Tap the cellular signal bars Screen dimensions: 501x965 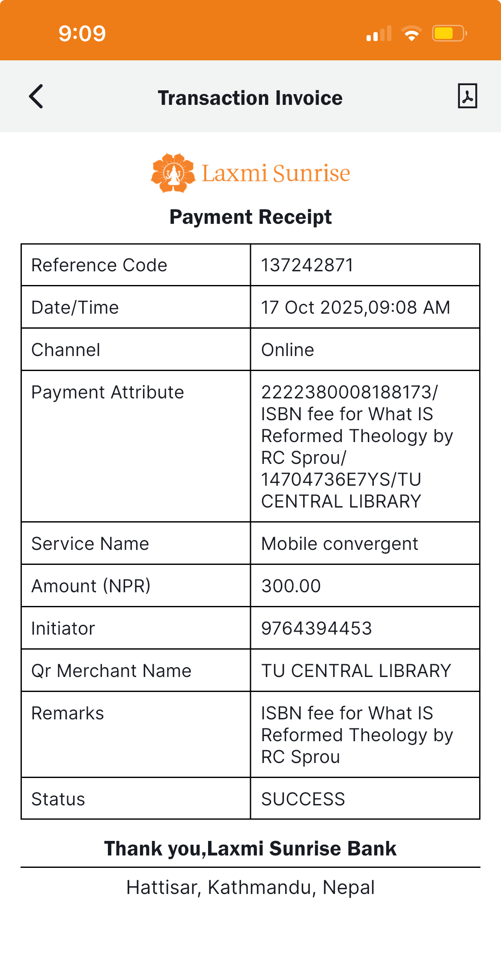tap(379, 33)
